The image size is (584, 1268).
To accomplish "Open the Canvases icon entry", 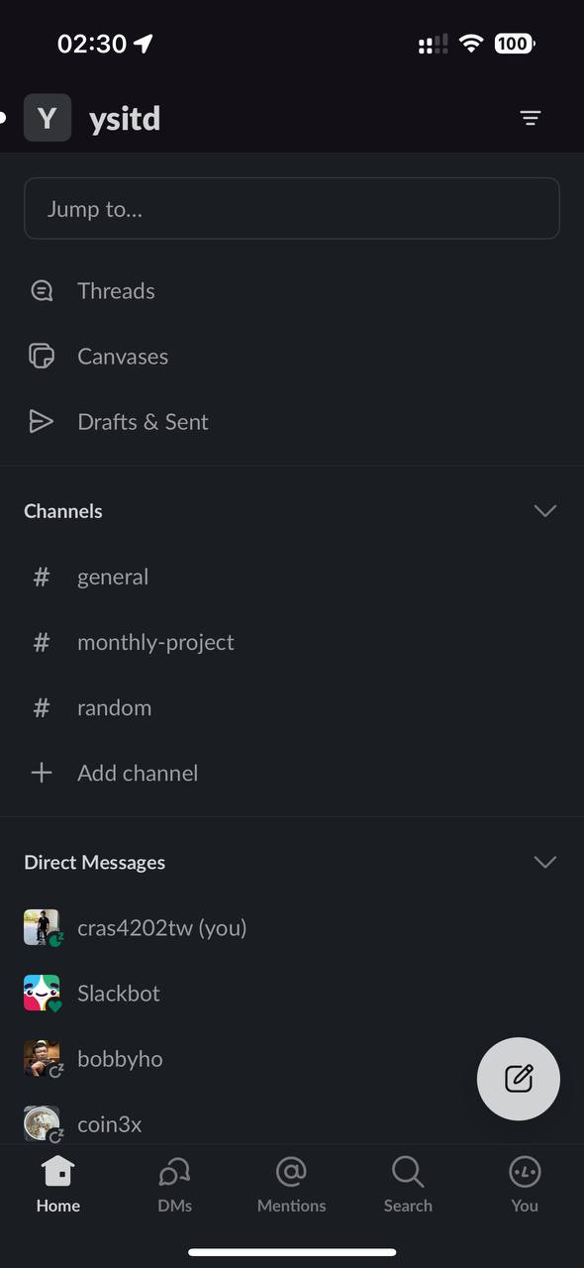I will click(x=42, y=357).
